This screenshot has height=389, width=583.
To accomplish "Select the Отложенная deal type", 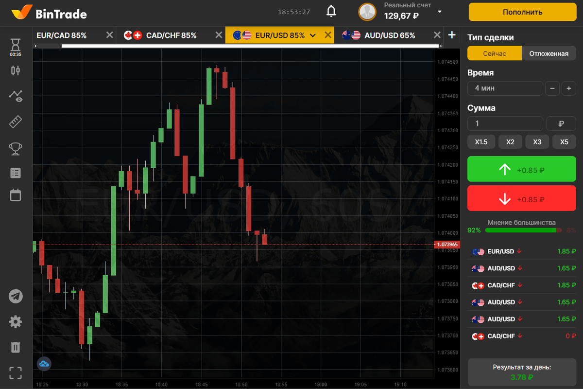I will [x=549, y=53].
